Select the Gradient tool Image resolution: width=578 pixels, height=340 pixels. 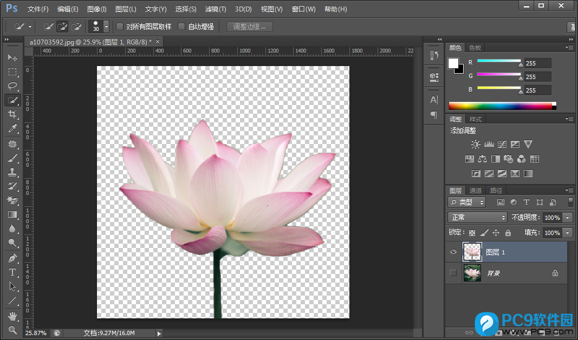tap(12, 214)
